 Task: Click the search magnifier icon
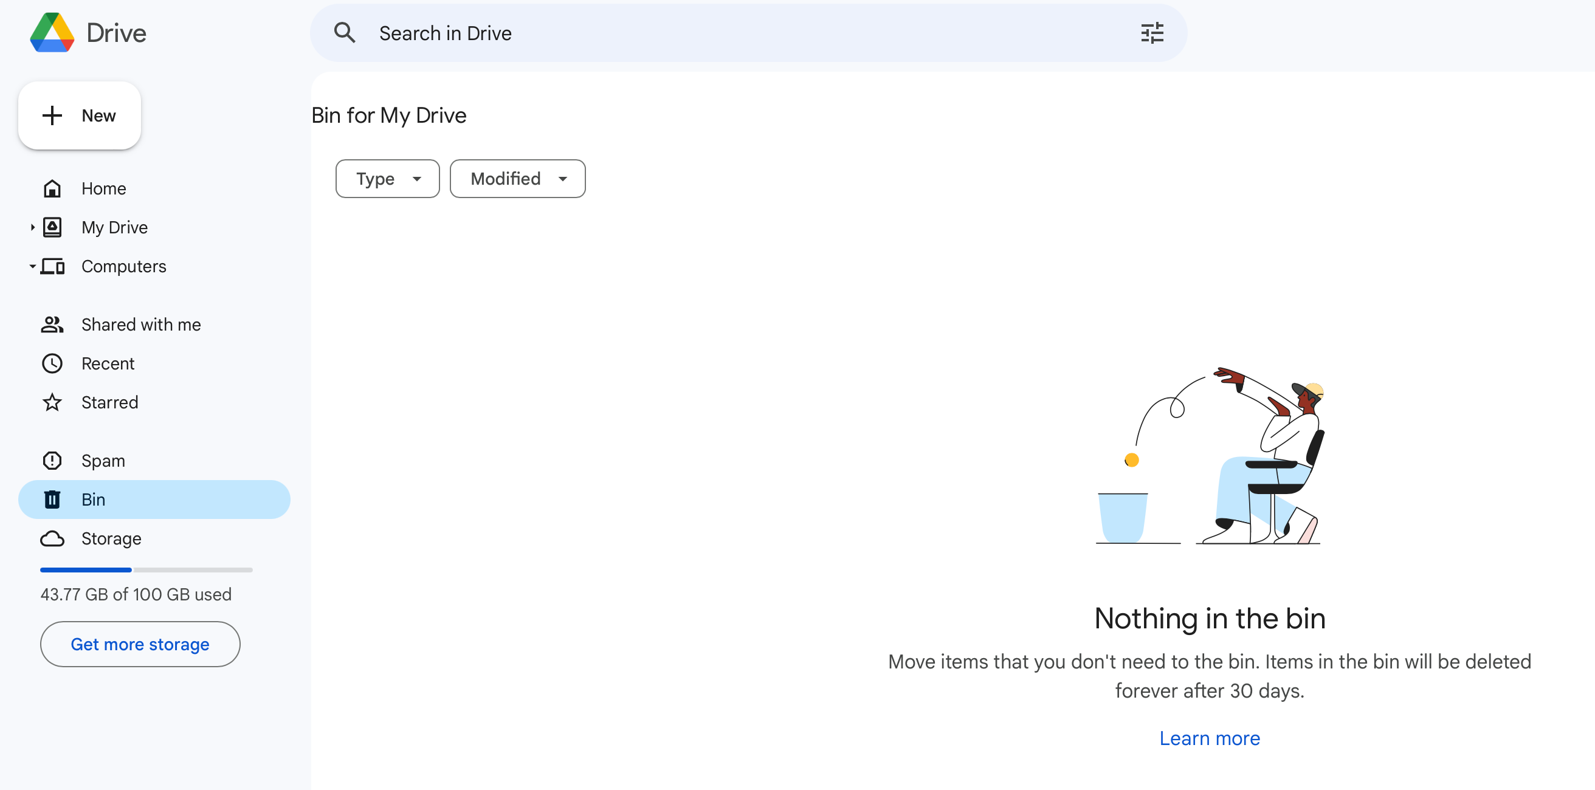(345, 33)
